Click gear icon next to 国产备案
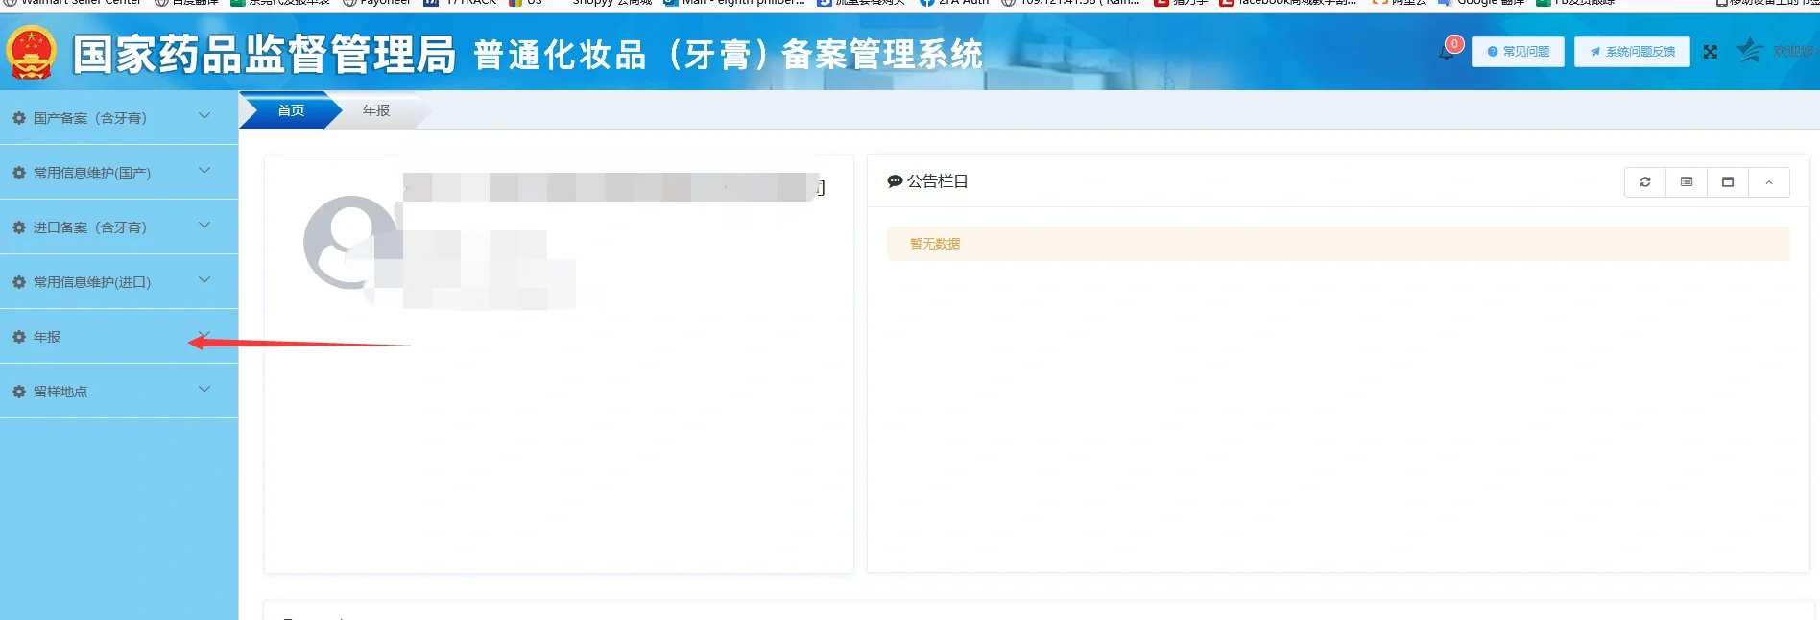This screenshot has width=1820, height=620. pos(18,118)
